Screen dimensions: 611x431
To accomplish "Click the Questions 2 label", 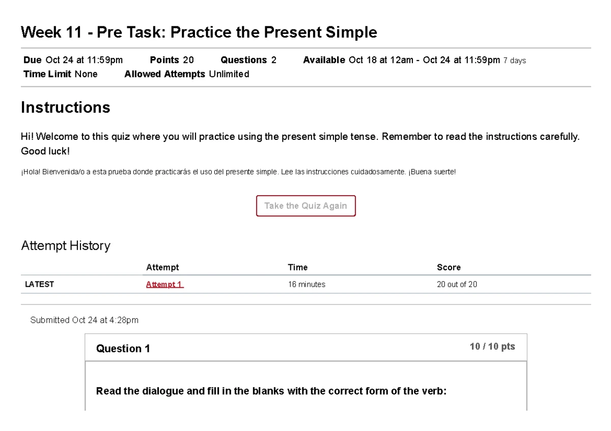I will click(x=248, y=59).
